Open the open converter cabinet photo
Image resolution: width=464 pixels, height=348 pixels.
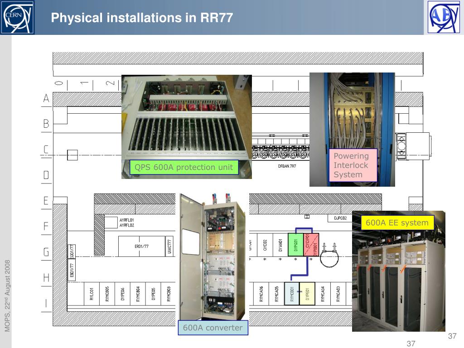[212, 256]
